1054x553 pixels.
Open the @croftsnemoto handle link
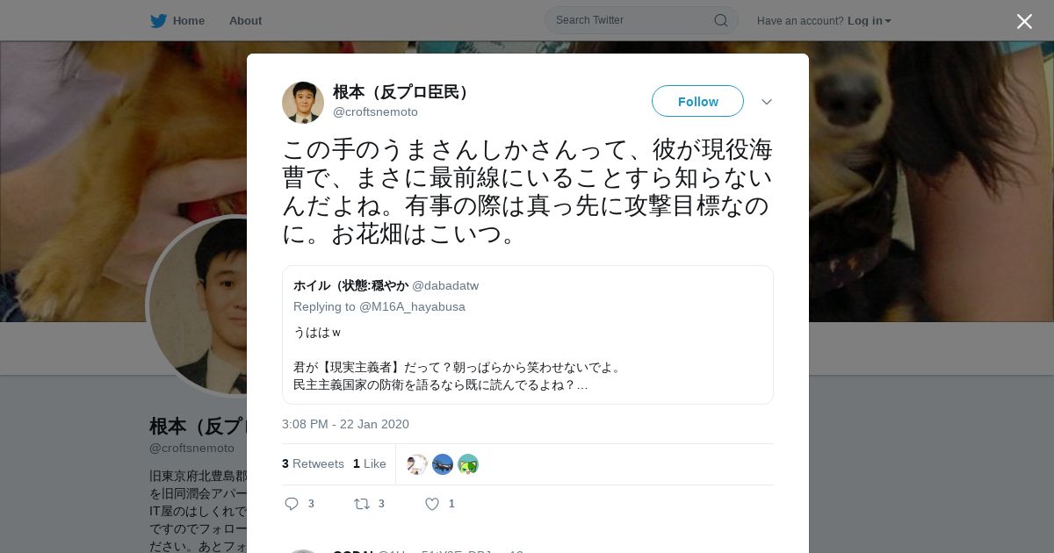[x=375, y=112]
